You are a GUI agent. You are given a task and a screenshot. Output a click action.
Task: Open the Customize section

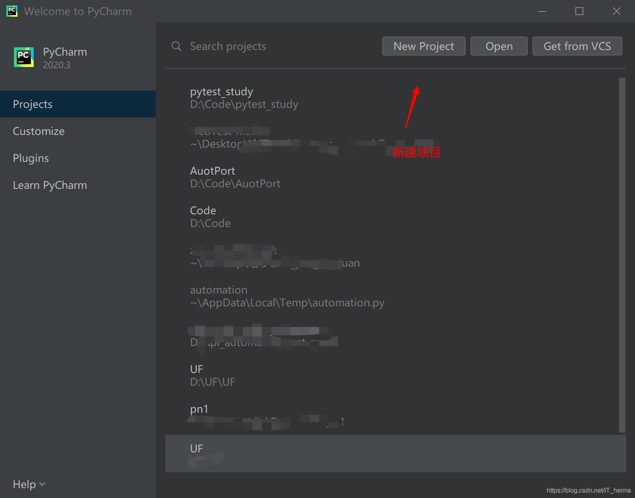coord(78,131)
